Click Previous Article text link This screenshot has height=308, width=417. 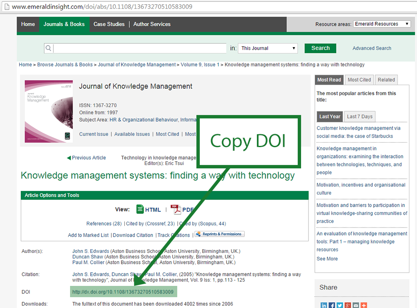[x=89, y=158]
